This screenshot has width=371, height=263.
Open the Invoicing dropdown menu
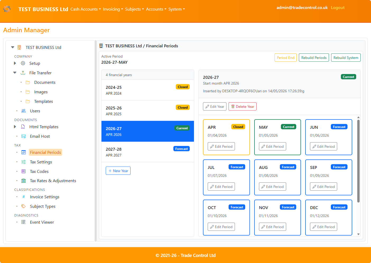(113, 9)
